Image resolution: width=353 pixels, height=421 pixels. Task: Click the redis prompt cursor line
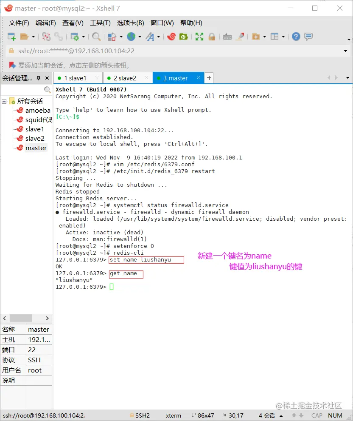click(x=112, y=287)
